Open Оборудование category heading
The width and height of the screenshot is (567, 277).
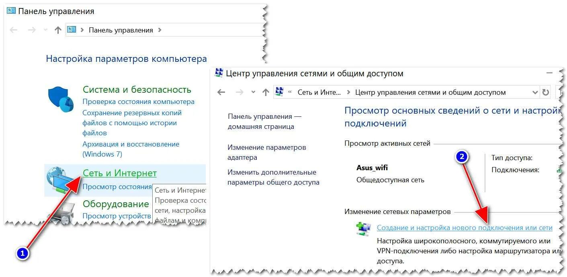(116, 204)
